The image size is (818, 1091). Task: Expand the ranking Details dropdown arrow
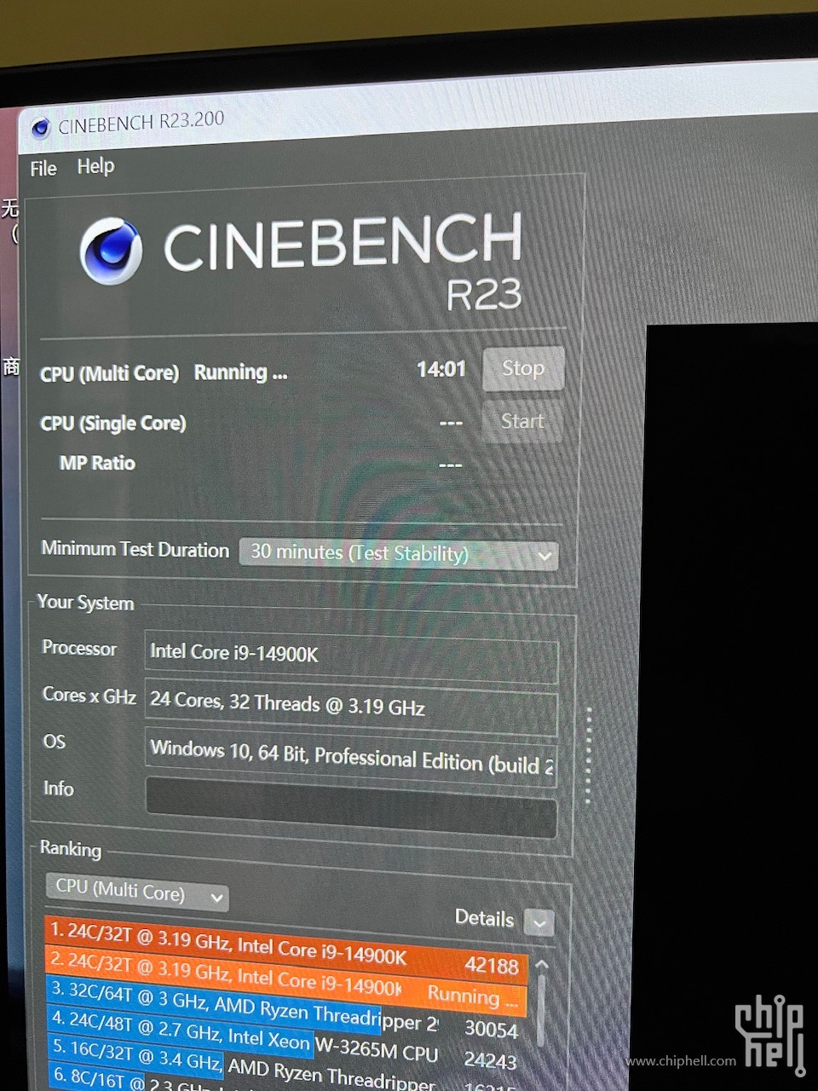(x=539, y=921)
